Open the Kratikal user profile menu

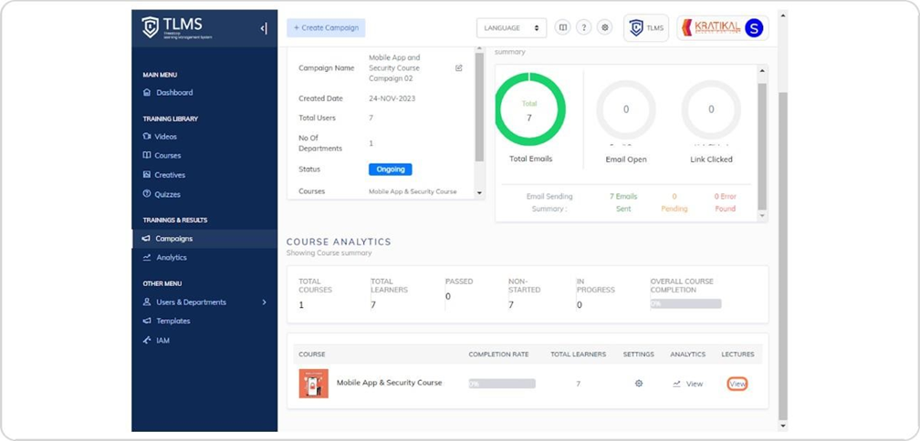[x=722, y=27]
